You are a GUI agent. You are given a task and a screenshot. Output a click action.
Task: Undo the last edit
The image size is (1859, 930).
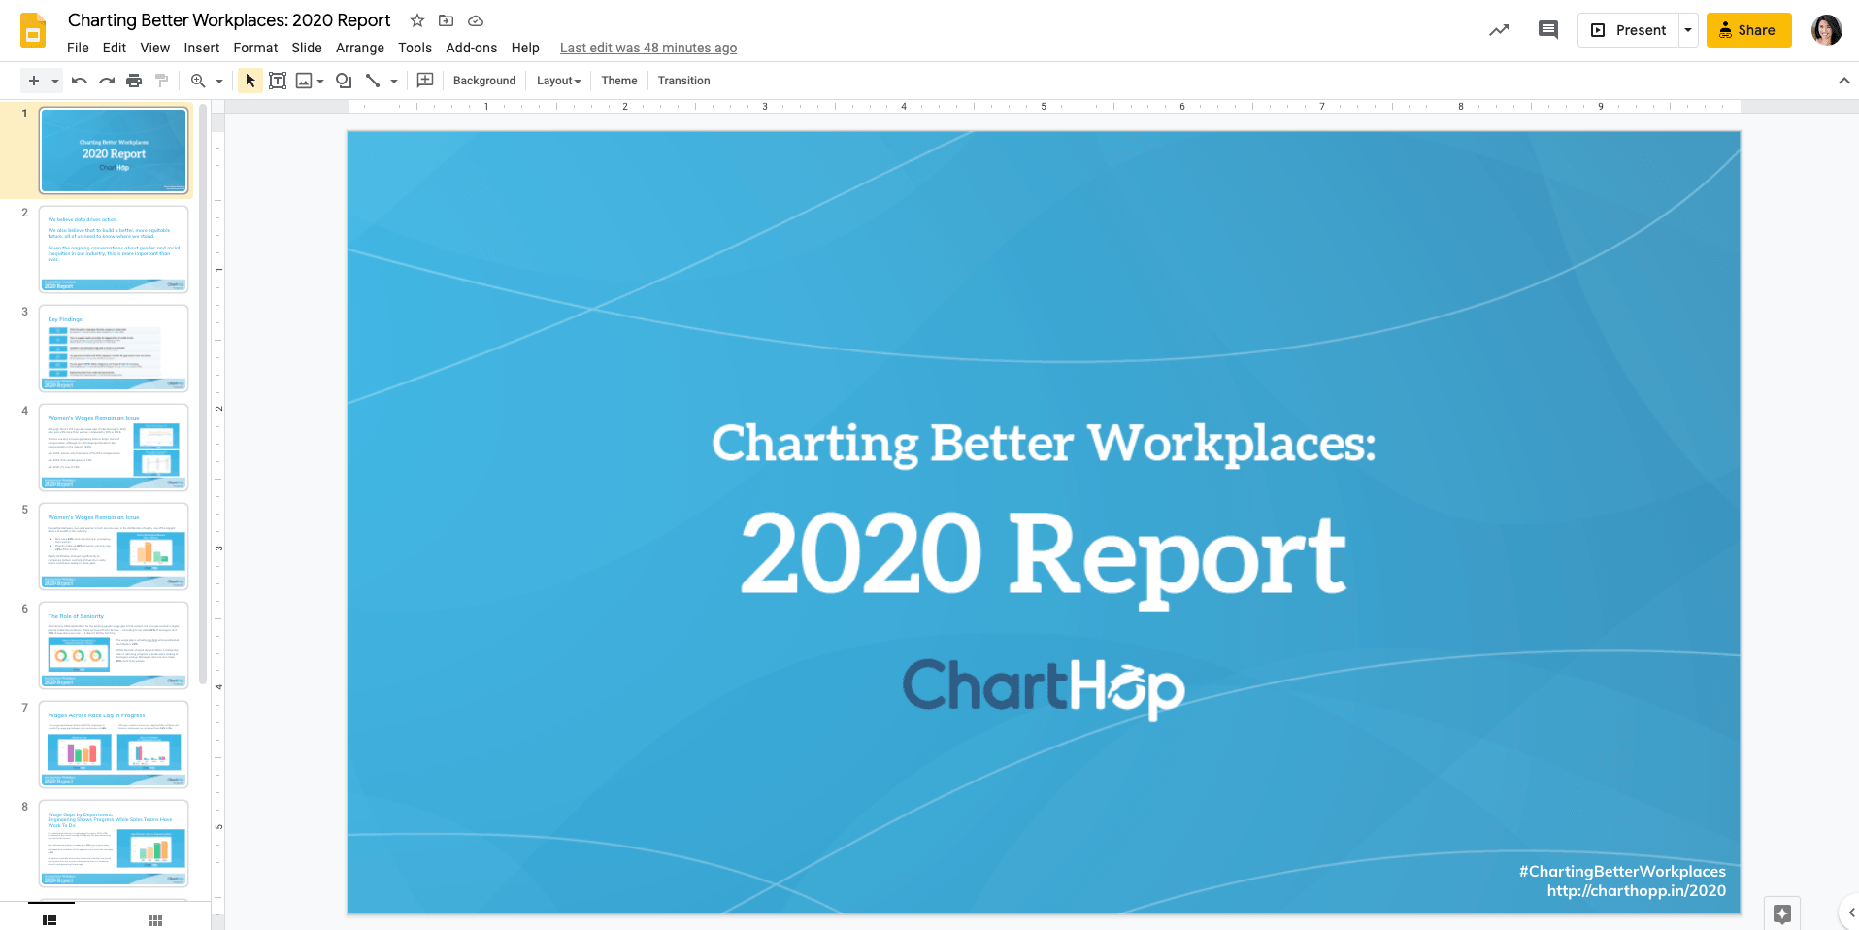coord(78,81)
